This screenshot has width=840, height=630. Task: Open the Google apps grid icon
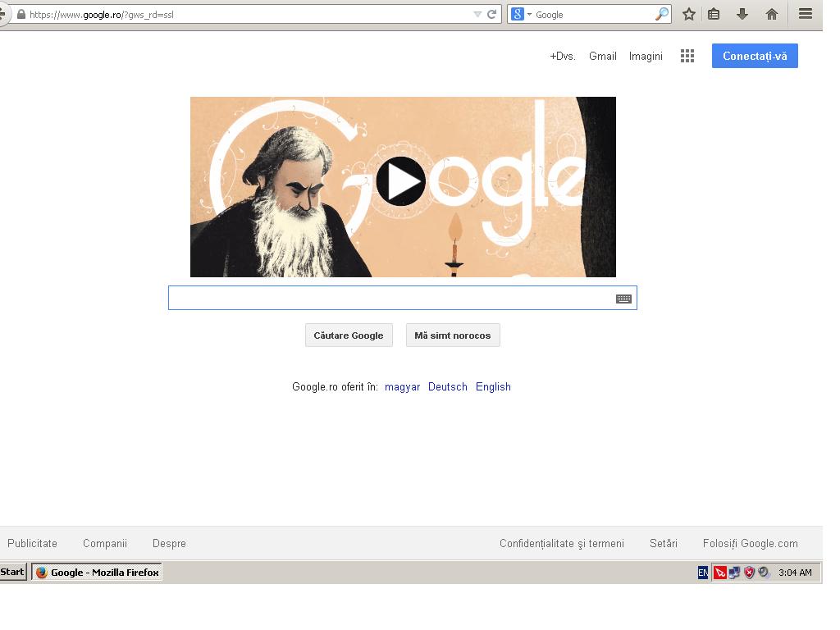click(687, 56)
